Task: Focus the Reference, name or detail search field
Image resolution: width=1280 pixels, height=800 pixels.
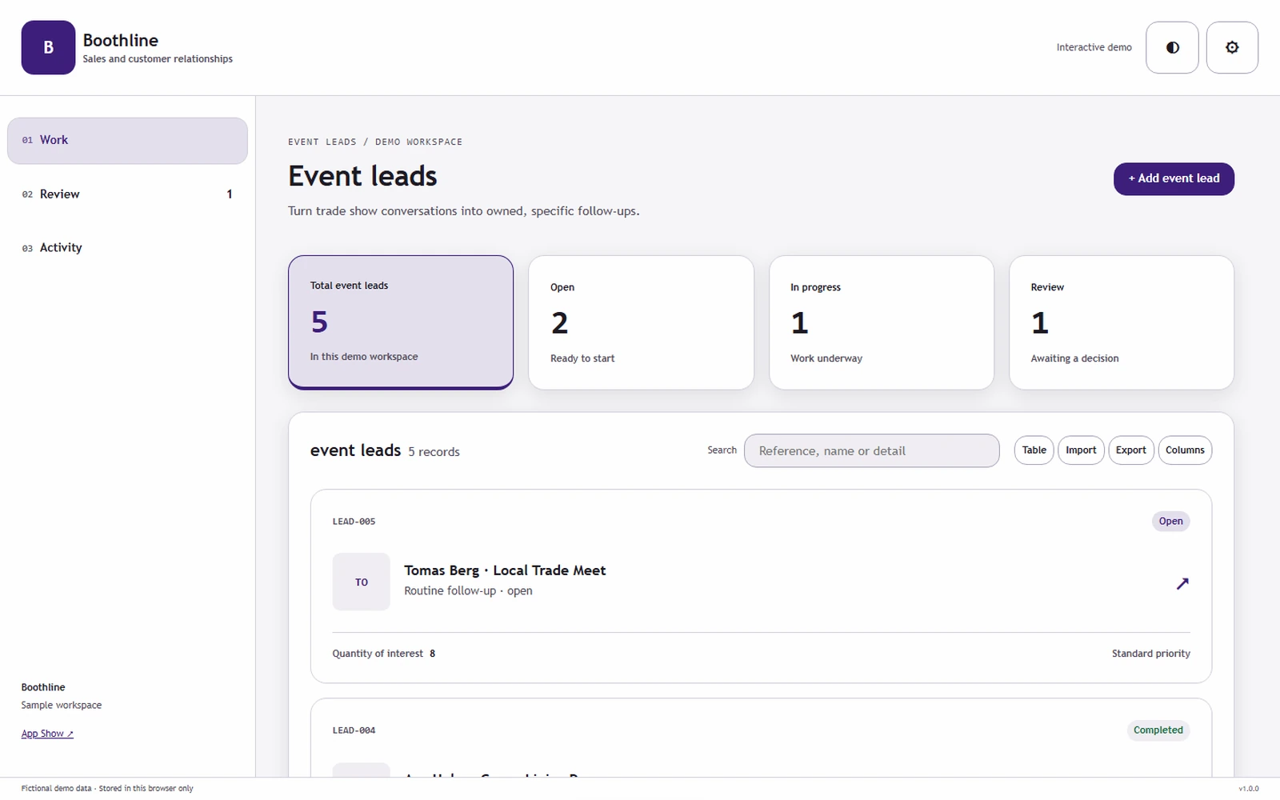Action: (871, 450)
